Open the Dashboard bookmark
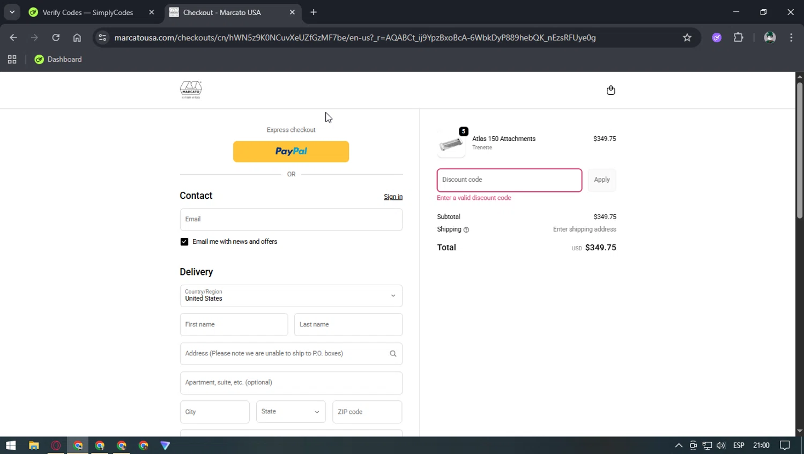Viewport: 804px width, 454px height. coord(58,59)
